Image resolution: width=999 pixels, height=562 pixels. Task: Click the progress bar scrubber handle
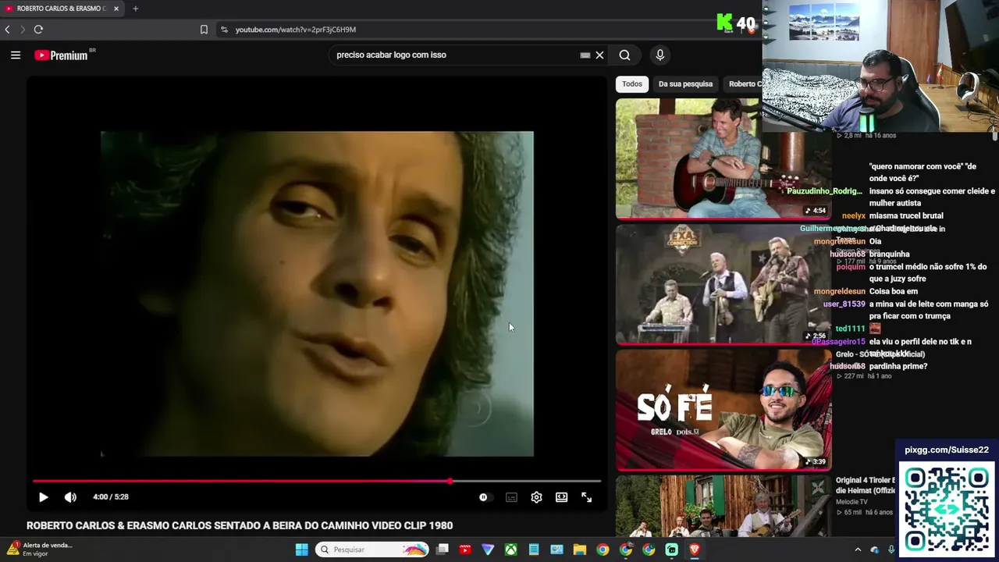450,481
